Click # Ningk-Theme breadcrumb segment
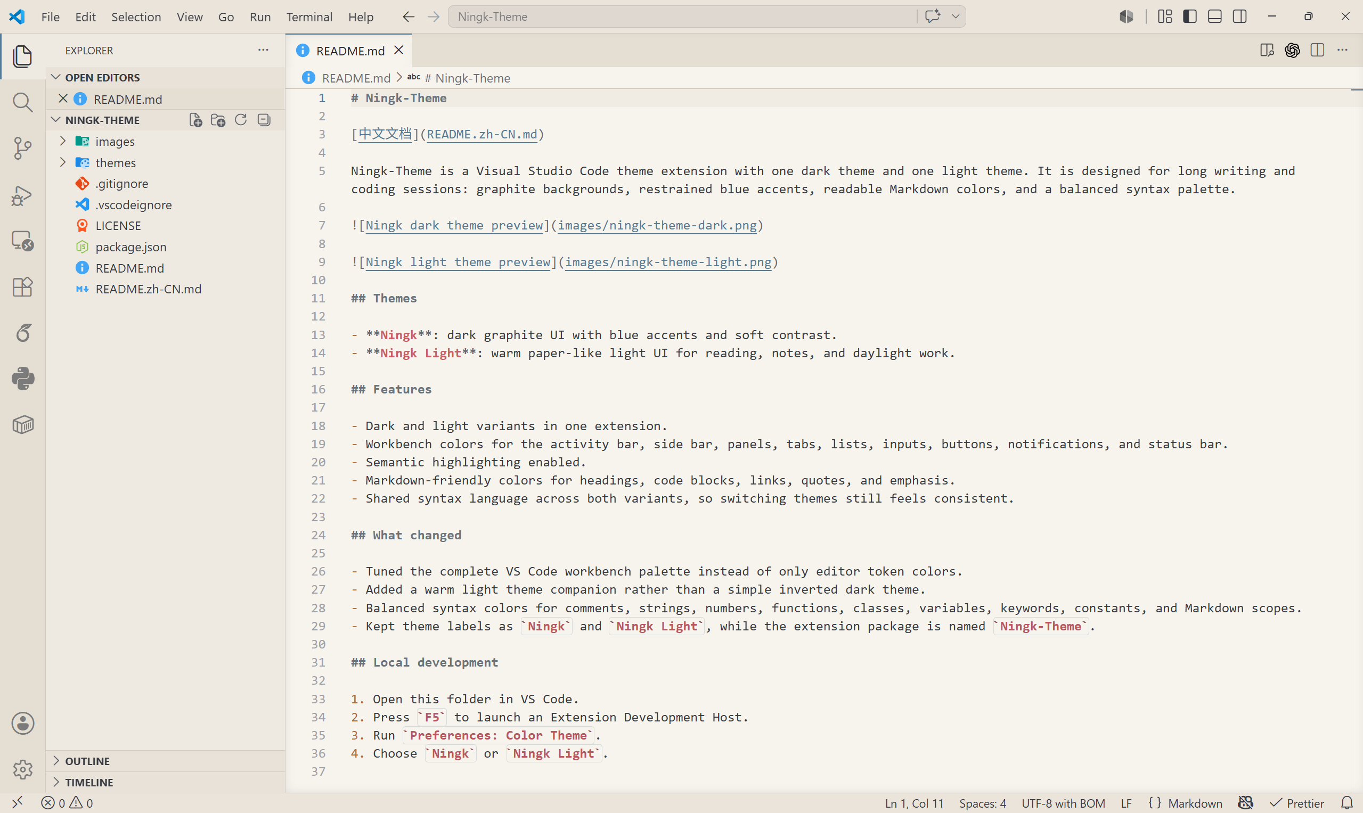This screenshot has width=1363, height=813. click(x=467, y=78)
